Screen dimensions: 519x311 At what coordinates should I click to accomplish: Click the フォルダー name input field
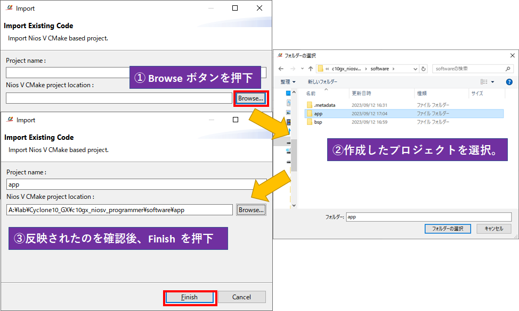pyautogui.click(x=428, y=217)
